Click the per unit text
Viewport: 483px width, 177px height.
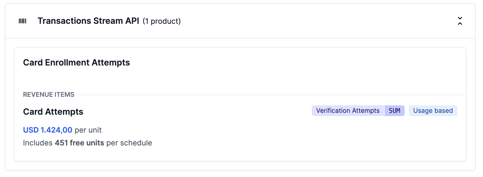coord(88,130)
